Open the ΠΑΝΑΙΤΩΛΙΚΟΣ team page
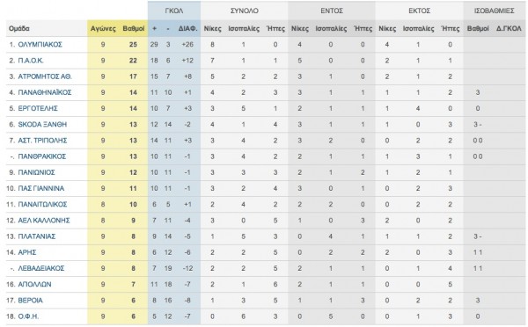 42,204
